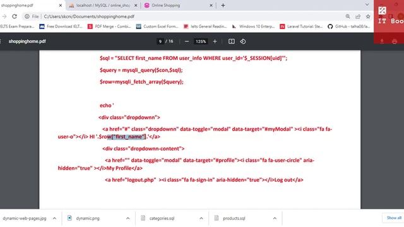
Task: Open the Laravel Tutorial bookmark
Action: [301, 26]
